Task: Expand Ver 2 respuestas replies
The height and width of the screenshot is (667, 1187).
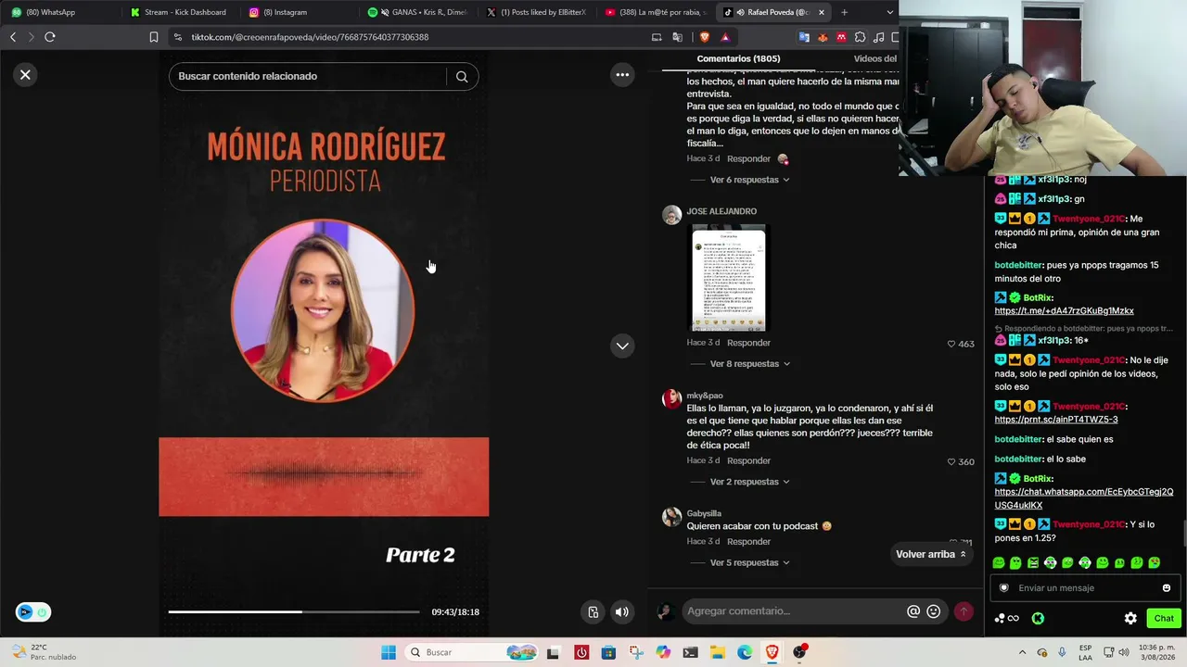Action: click(x=749, y=482)
